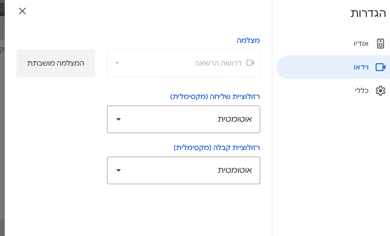Switch to the אודיו settings tab

361,44
